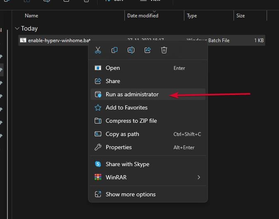279x219 pixels.
Task: Expand the WinRAR submenu arrow
Action: (x=199, y=177)
